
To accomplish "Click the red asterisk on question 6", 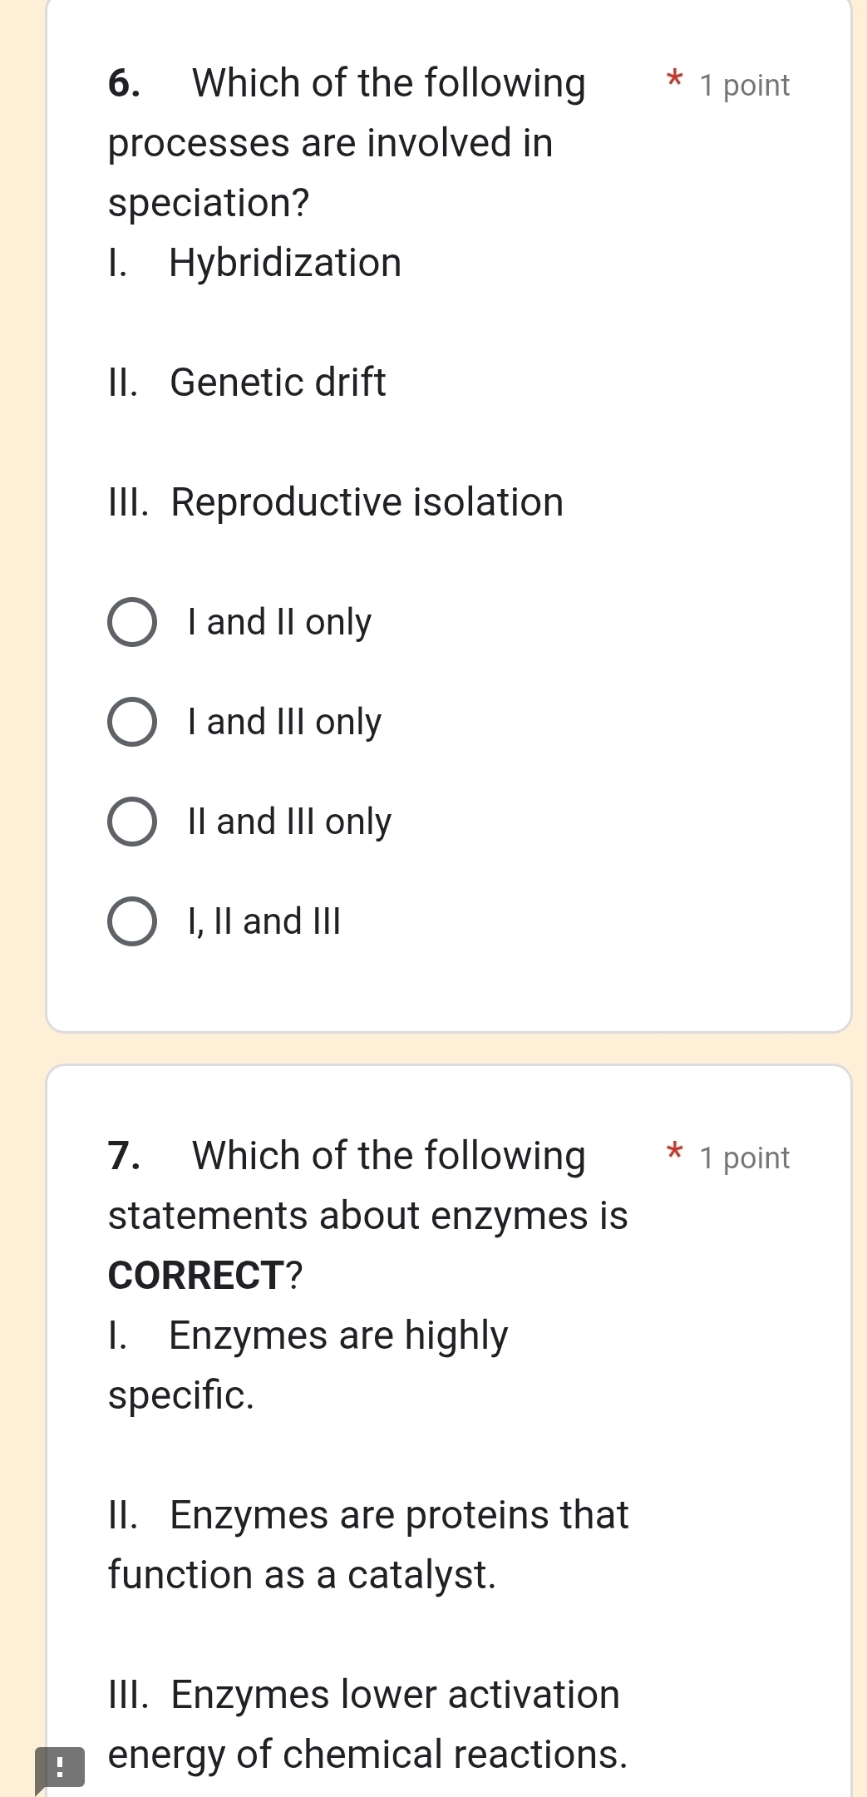I will (x=675, y=81).
